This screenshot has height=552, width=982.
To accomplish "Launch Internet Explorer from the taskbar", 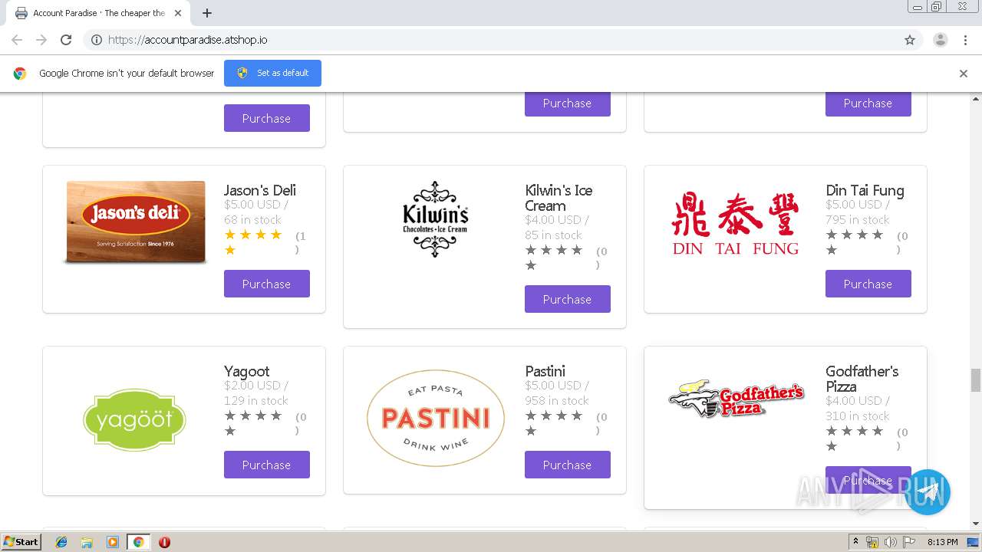I will (61, 542).
